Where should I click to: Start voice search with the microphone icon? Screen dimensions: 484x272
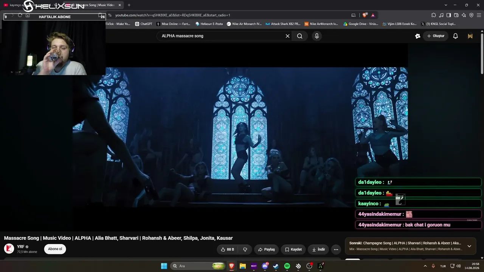pos(317,36)
